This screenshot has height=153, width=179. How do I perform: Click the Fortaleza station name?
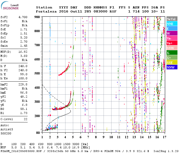[46, 11]
